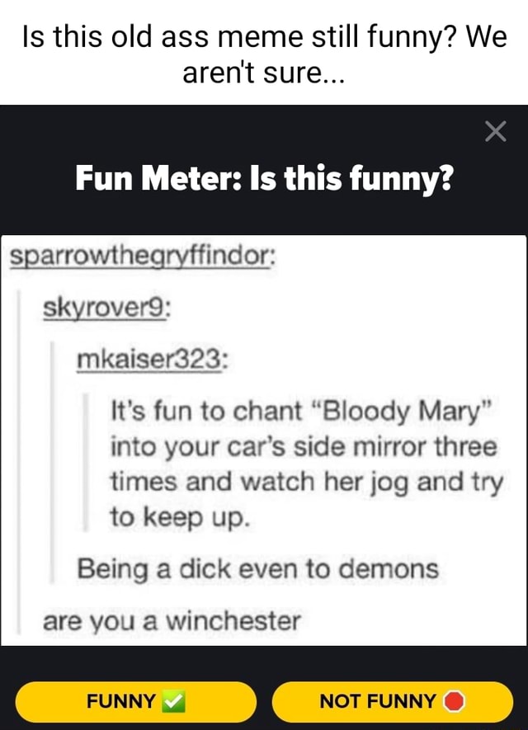Screen dimensions: 528x730
Task: Open mkaiser323's username link
Action: 153,360
